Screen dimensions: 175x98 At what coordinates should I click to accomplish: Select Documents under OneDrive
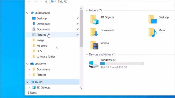(x=43, y=69)
